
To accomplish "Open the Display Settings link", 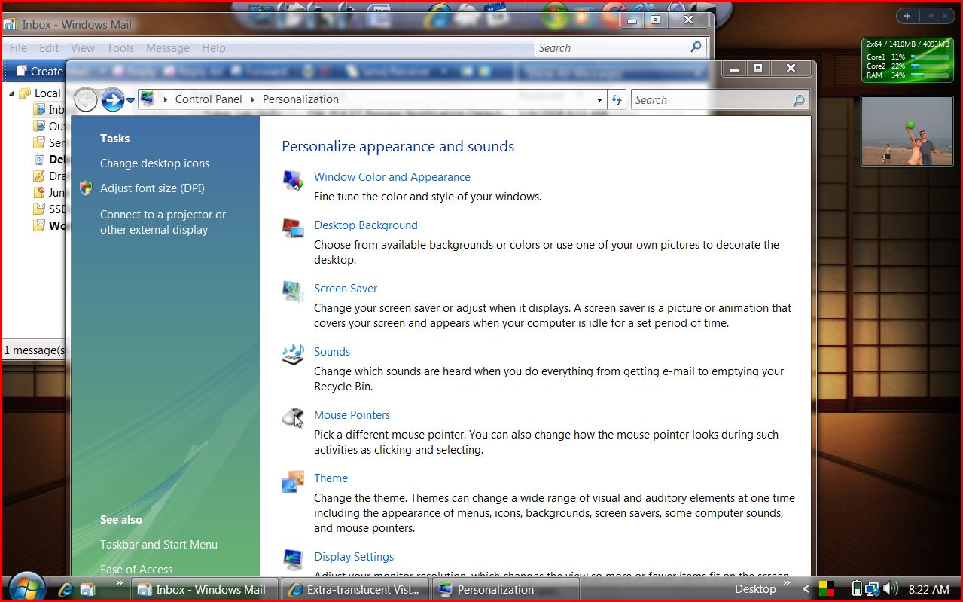I will pos(354,557).
